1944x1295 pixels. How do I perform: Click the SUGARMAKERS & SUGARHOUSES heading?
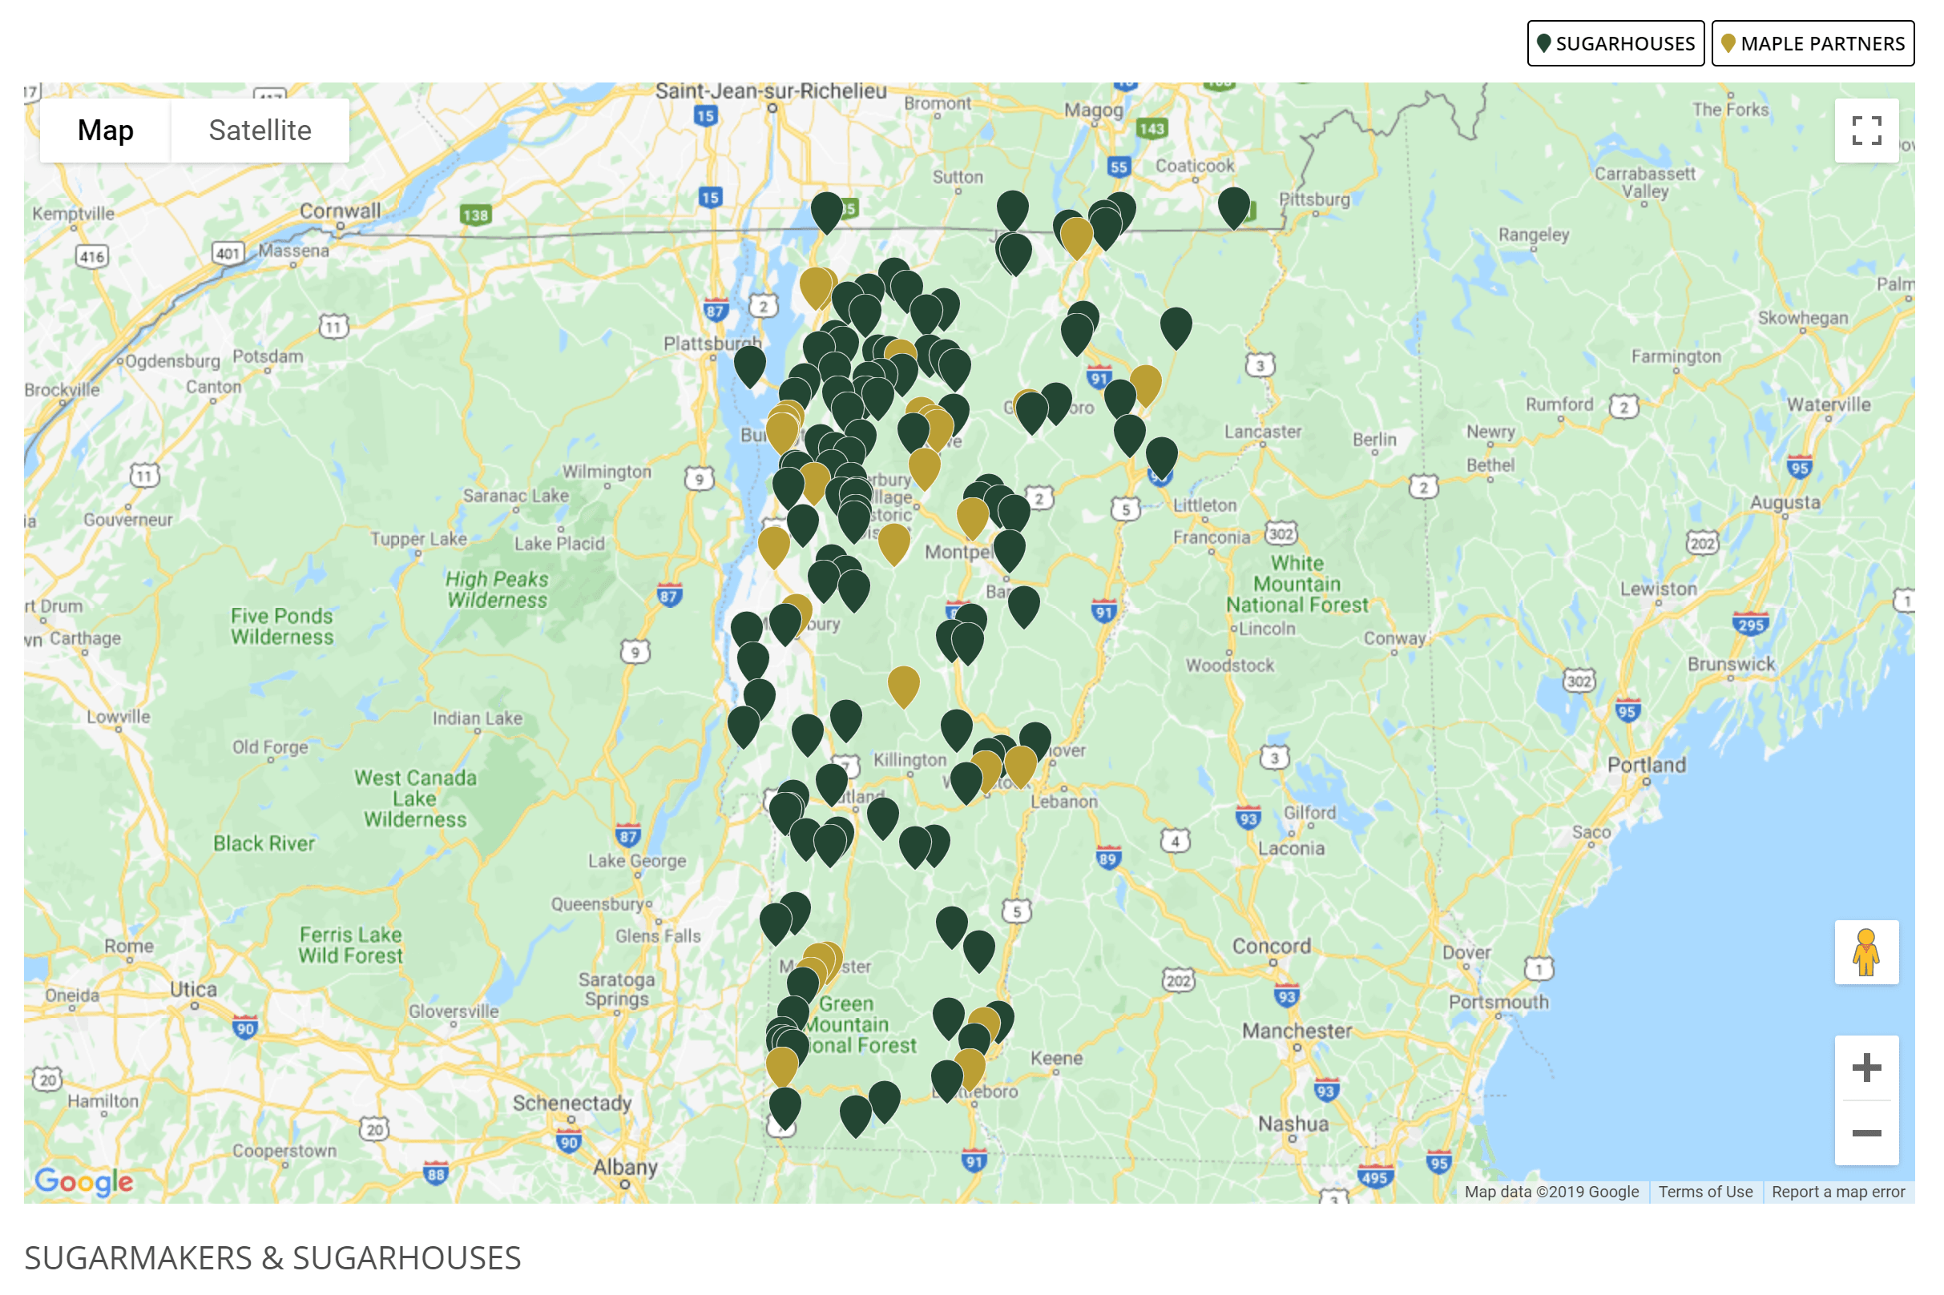pos(272,1257)
